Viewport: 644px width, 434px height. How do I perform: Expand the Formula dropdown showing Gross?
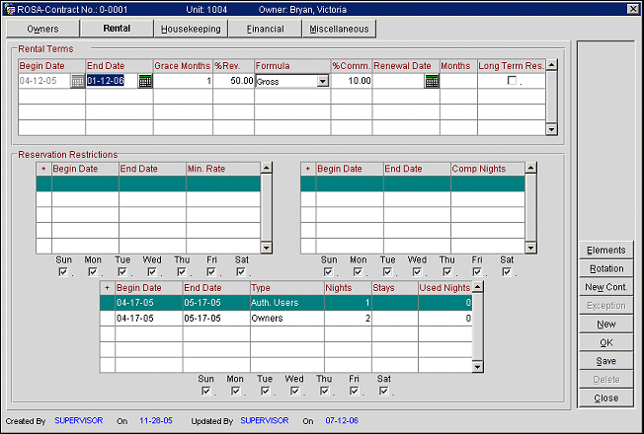click(x=322, y=81)
